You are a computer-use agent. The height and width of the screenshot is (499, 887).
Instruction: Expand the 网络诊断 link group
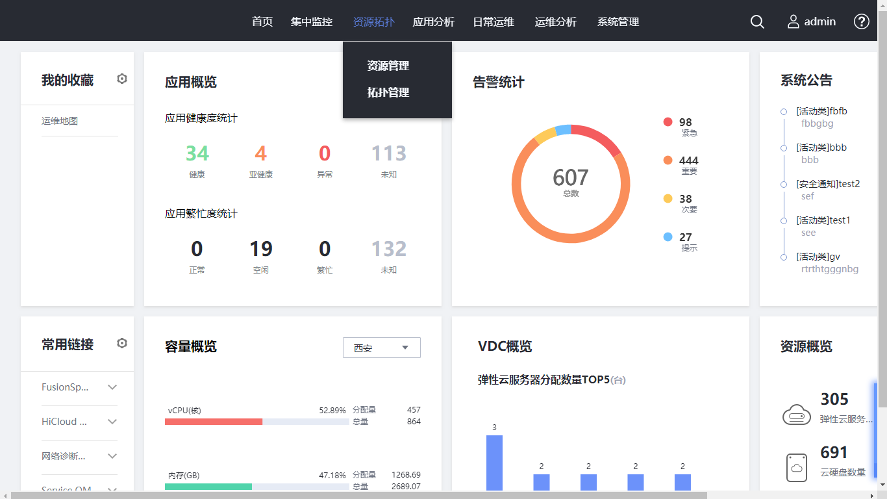pos(112,456)
